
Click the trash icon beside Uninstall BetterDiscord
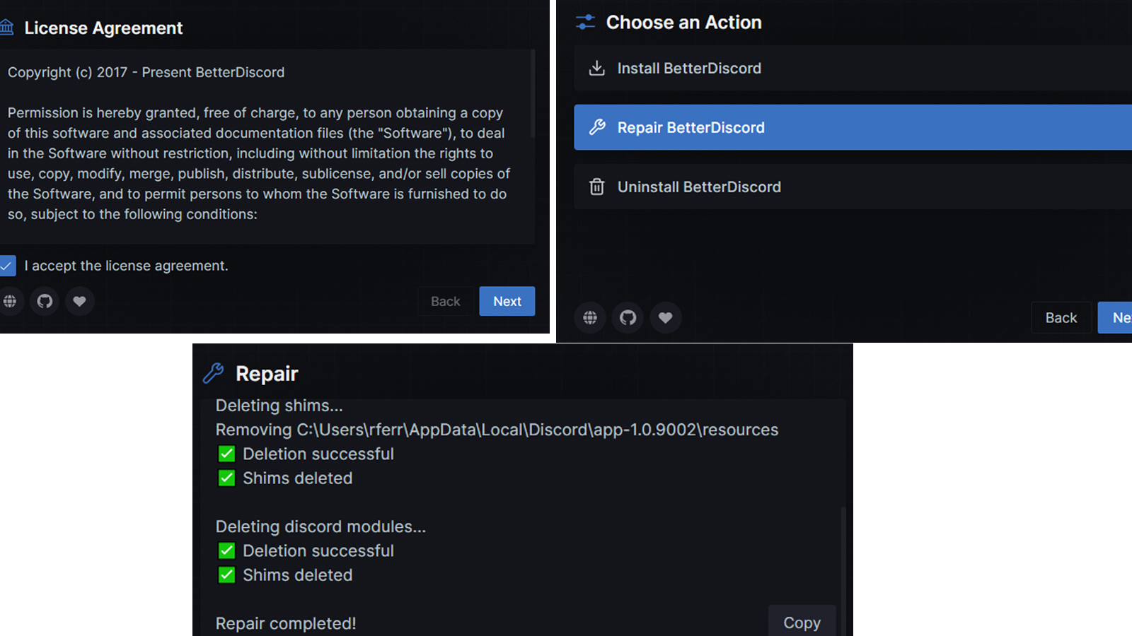[596, 187]
